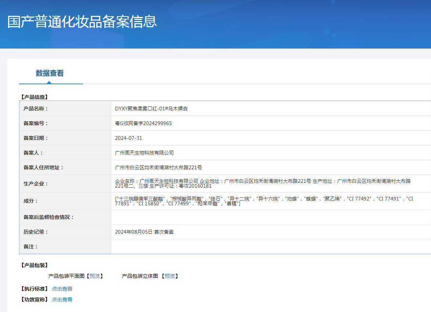Image resolution: width=431 pixels, height=312 pixels.
Task: Click the 【功效宣称】 label
Action: (35, 299)
